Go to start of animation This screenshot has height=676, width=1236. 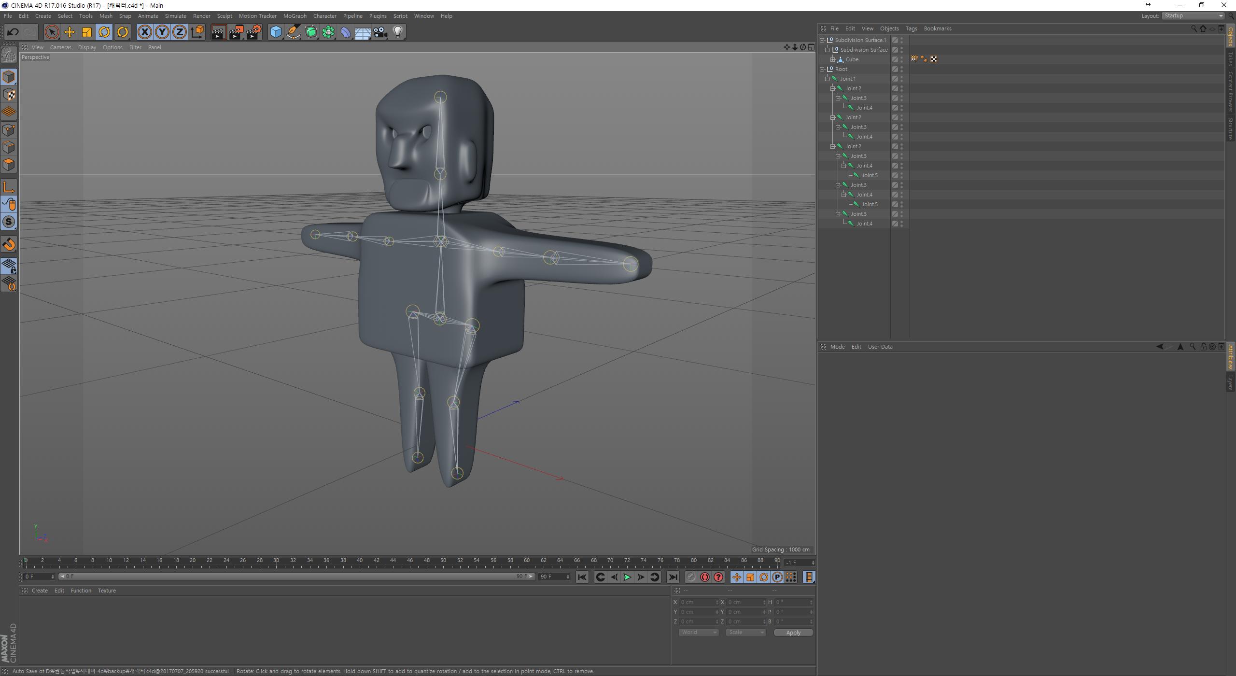[x=582, y=577]
